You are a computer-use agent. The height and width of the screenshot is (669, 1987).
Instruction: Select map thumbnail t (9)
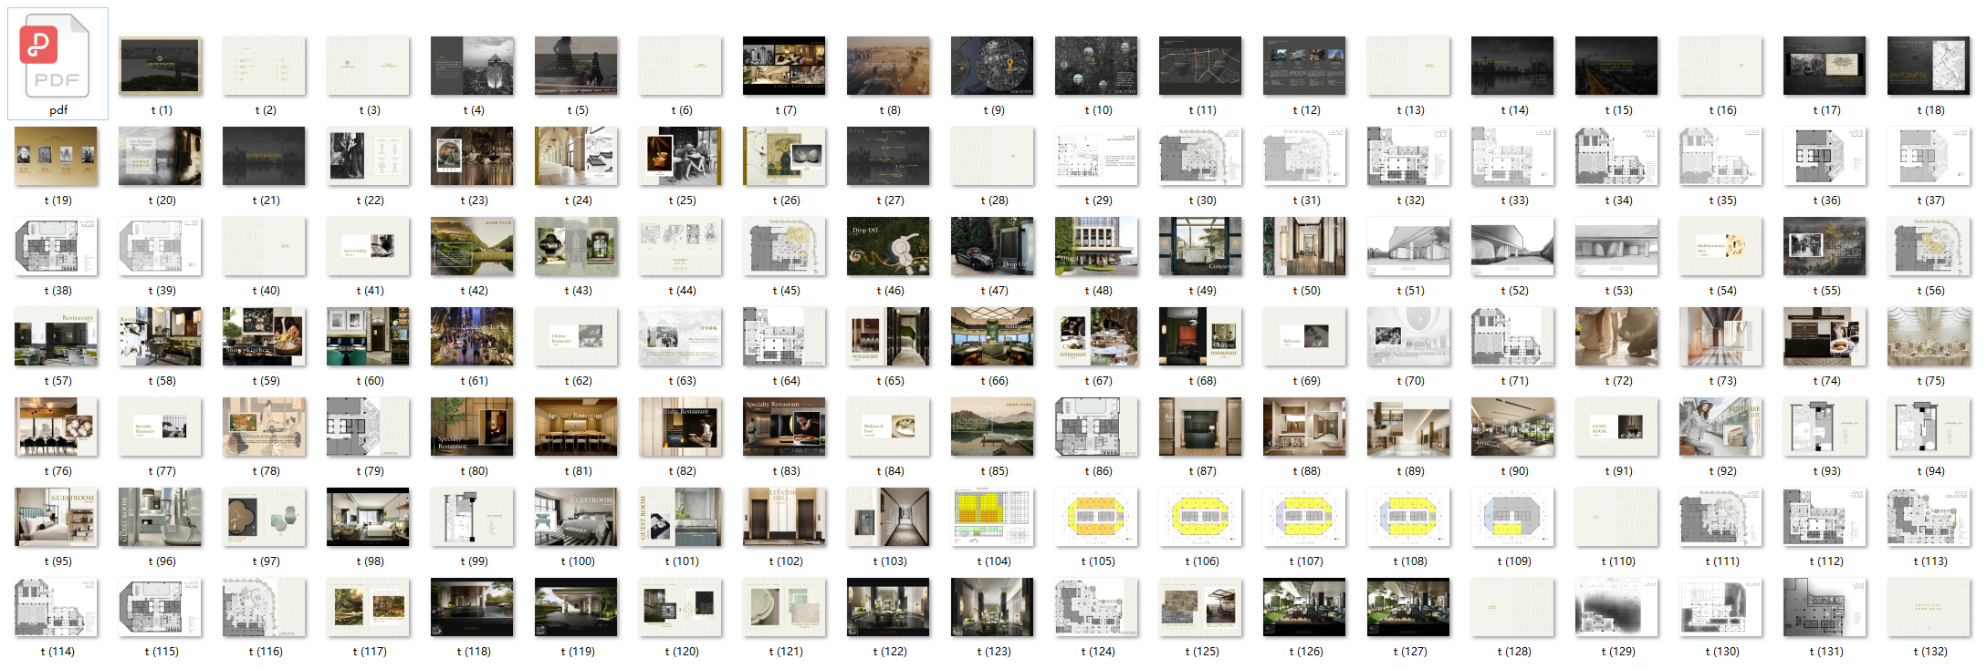(992, 67)
